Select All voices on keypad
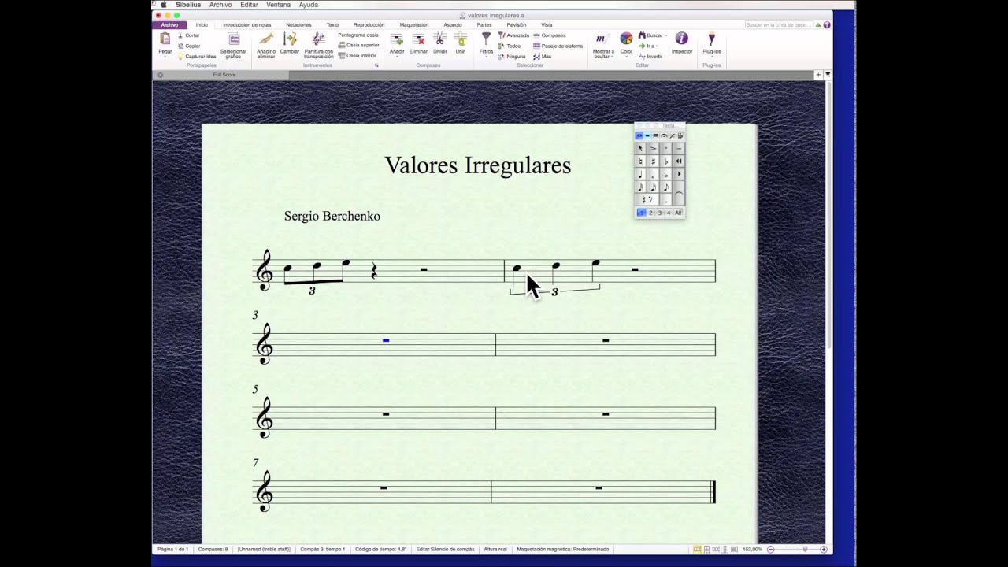This screenshot has height=567, width=1008. tap(678, 213)
